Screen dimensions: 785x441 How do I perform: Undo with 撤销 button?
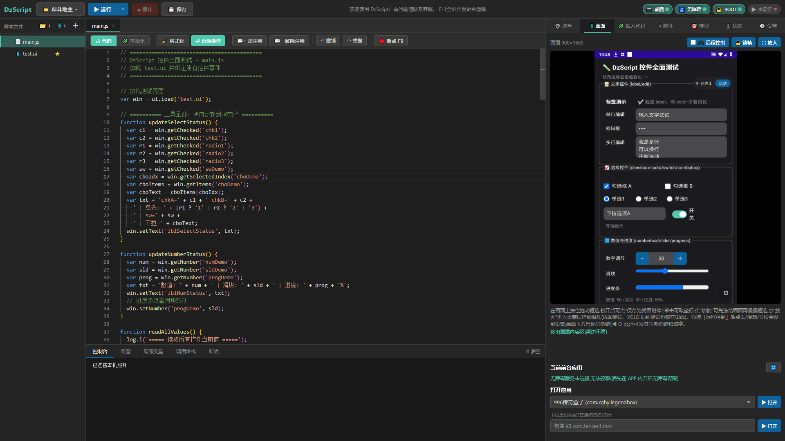pos(328,41)
